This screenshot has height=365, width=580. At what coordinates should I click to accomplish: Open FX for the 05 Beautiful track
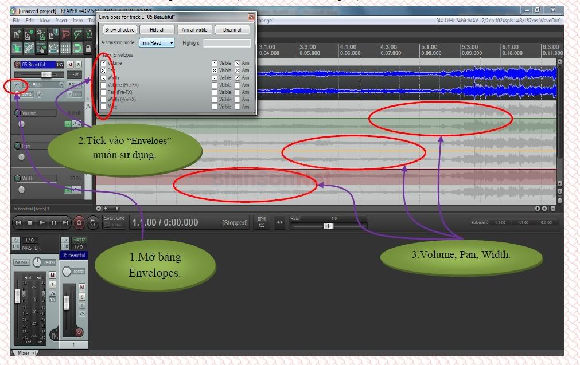[x=72, y=85]
